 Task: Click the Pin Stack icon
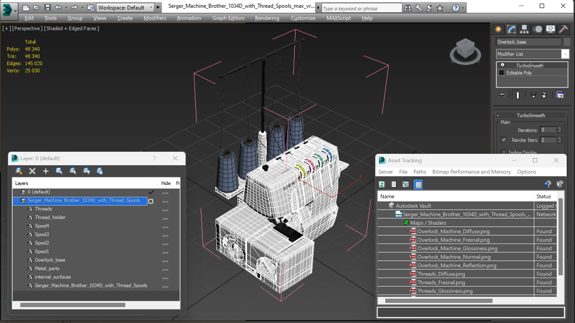(x=501, y=95)
